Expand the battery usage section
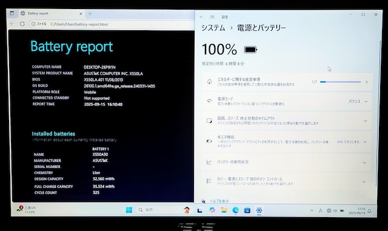This screenshot has height=231, width=388. coord(287,162)
